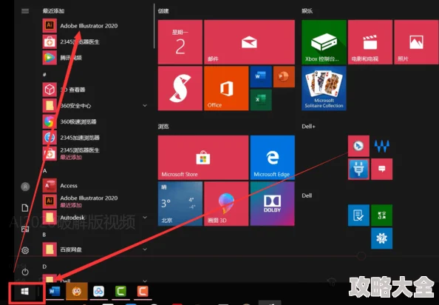Open the 画图 3D tile
439x305 pixels.
click(226, 204)
